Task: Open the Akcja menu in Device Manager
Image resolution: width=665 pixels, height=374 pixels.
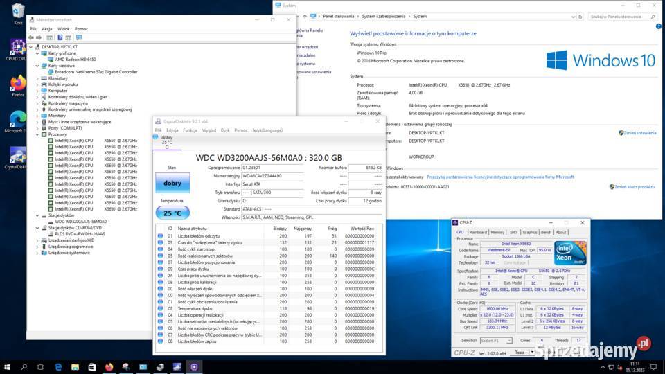Action: click(47, 29)
